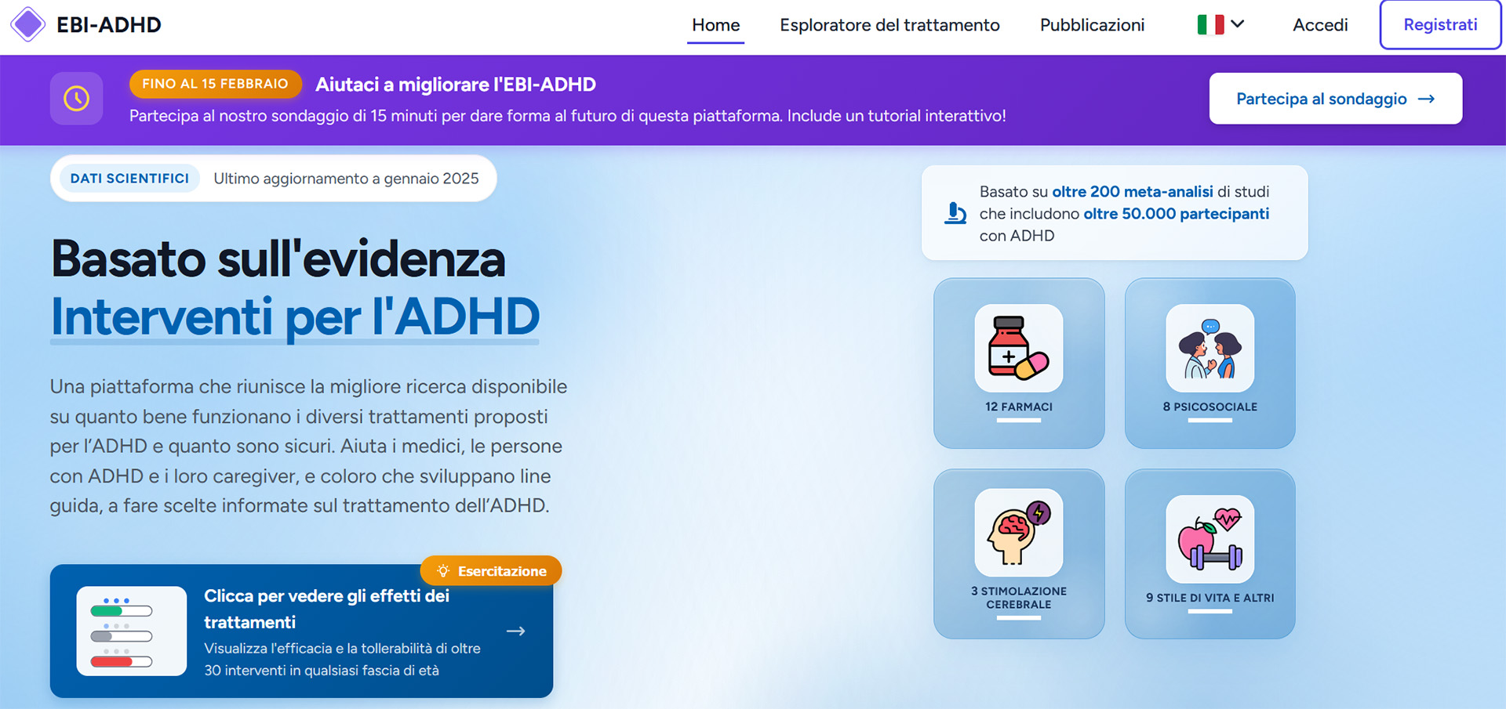
Task: Click the 'FINO AL 15 FEBBRAIO' orange badge
Action: 215,84
